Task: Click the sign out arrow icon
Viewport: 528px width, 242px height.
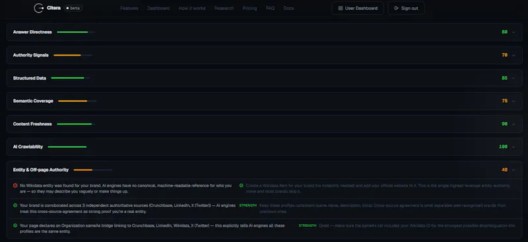Action: coord(397,8)
